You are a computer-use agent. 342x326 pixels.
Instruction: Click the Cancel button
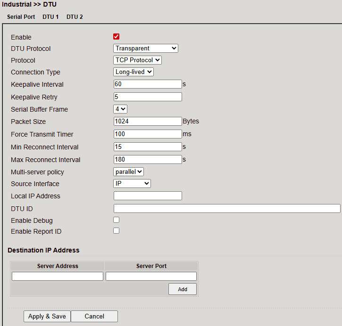tap(94, 316)
